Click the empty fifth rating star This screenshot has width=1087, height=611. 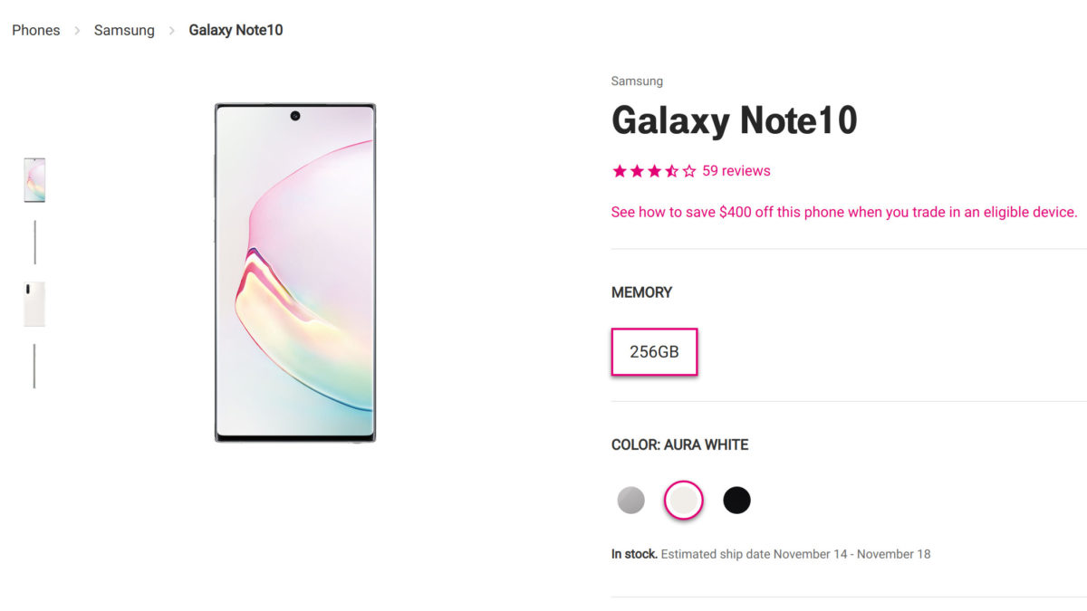[x=689, y=171]
